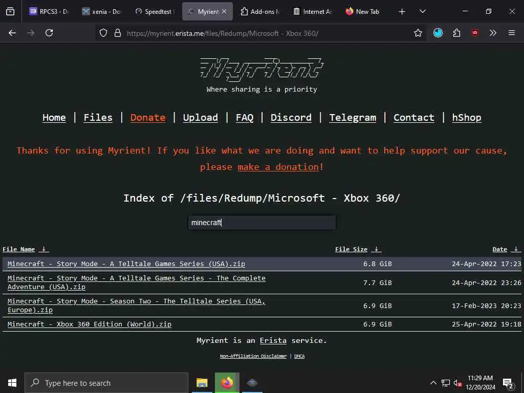This screenshot has height=393, width=524.
Task: Open the Non-Affiliation Disclaimer link
Action: 253,356
